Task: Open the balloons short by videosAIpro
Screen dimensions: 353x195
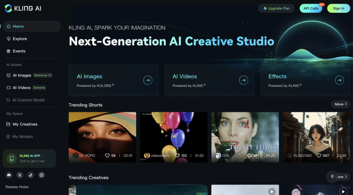Action: 174,137
